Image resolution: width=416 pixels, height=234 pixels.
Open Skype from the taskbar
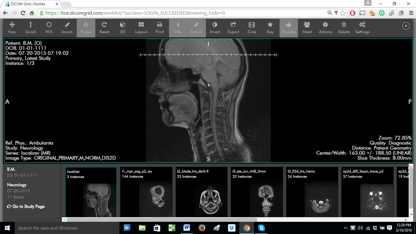click(261, 228)
